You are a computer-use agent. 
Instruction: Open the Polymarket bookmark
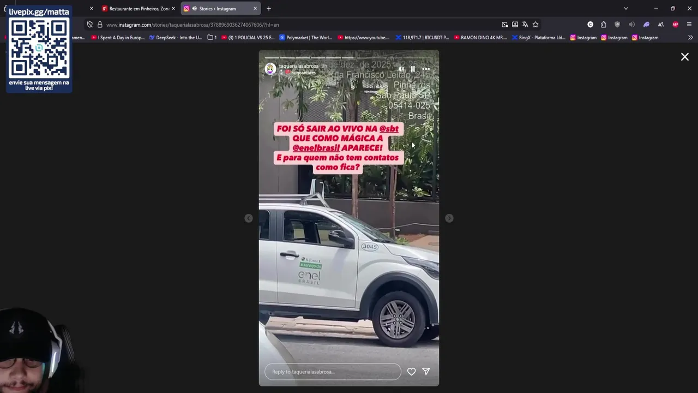point(305,38)
